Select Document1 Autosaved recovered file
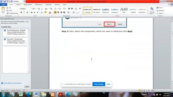Viewport: 173px width, 97px height. 15,41
